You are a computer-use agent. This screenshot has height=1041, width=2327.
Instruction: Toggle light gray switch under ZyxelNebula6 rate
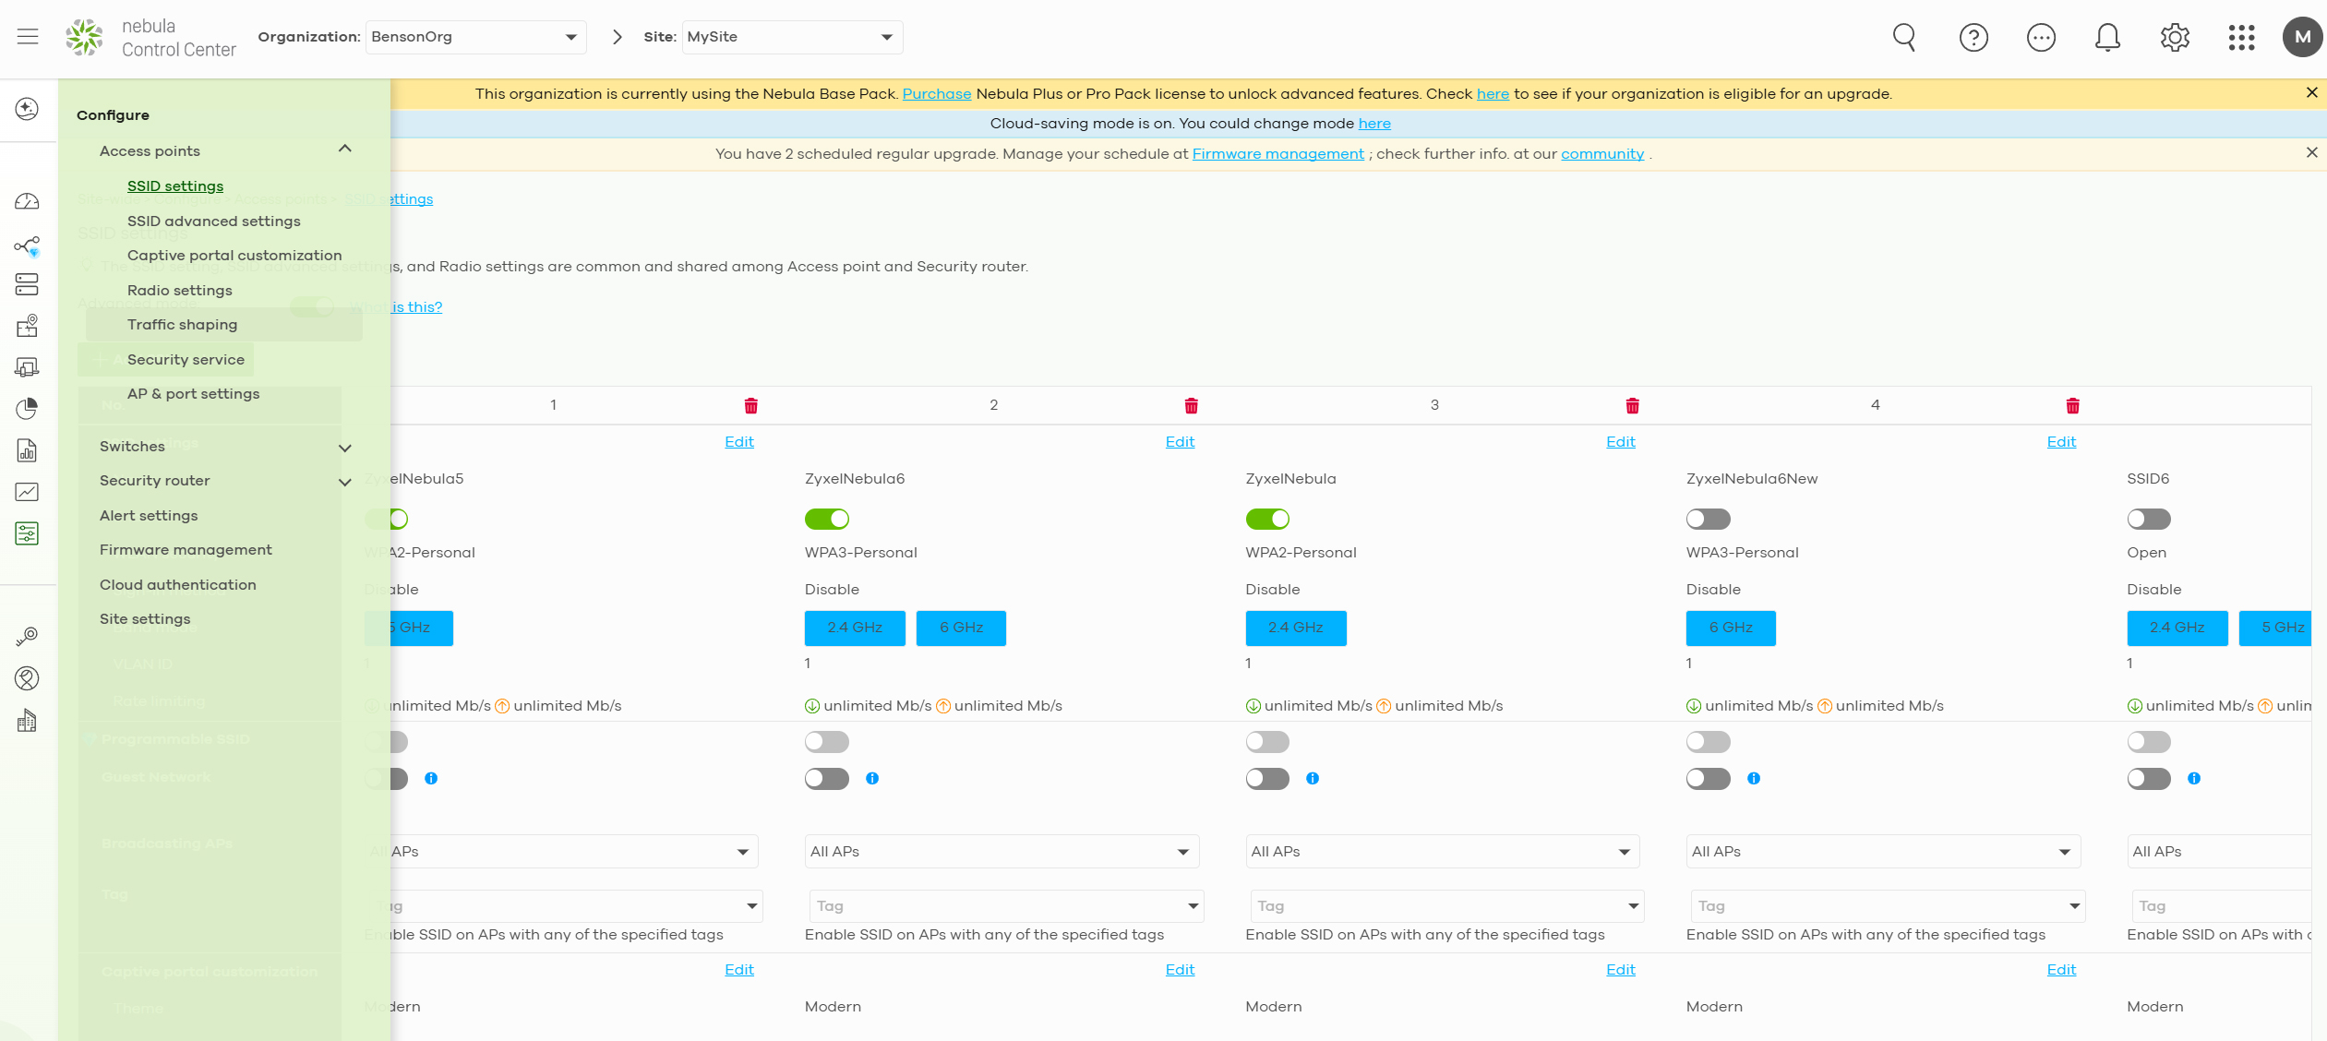826,742
